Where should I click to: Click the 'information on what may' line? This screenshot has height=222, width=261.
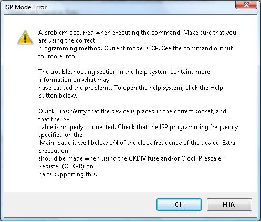(x=74, y=80)
